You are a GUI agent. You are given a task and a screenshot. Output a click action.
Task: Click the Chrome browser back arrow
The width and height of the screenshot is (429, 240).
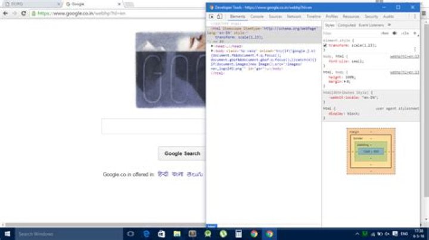5,13
